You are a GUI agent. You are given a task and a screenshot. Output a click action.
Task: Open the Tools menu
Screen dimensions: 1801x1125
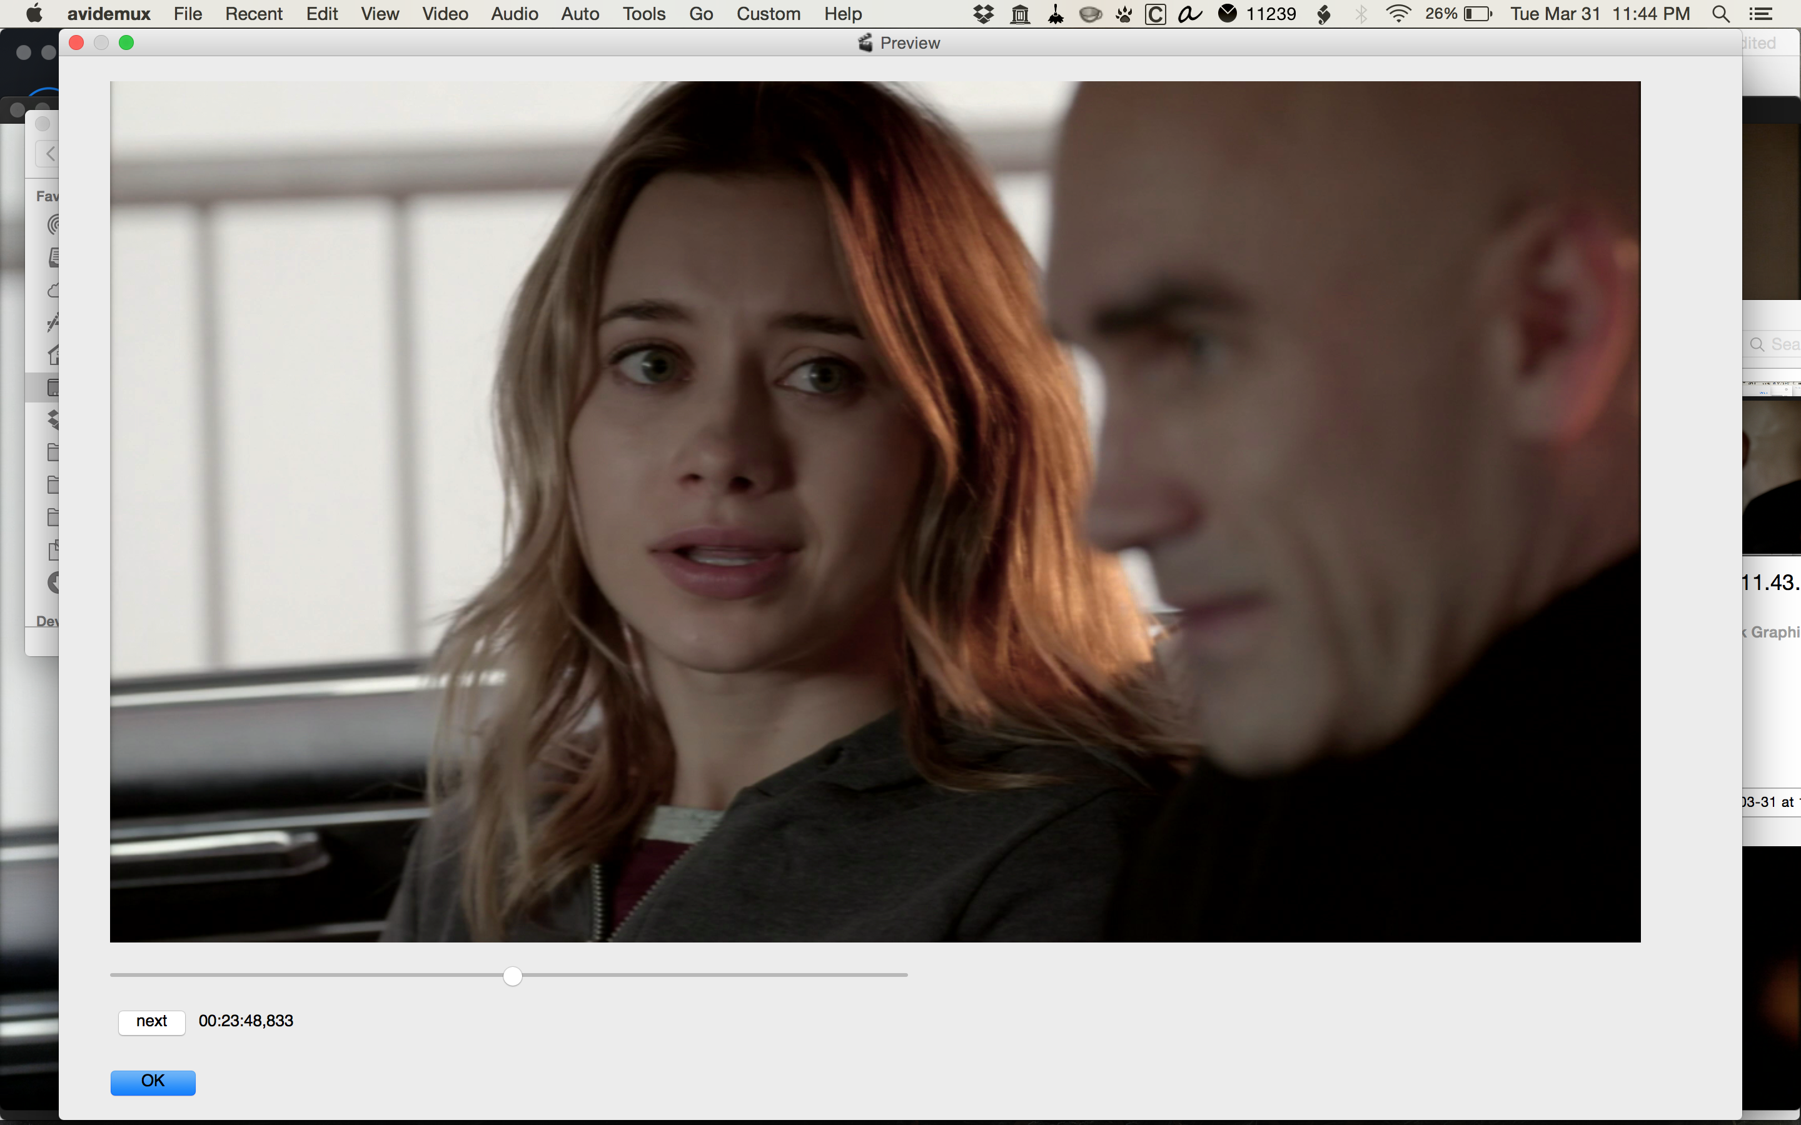(643, 13)
